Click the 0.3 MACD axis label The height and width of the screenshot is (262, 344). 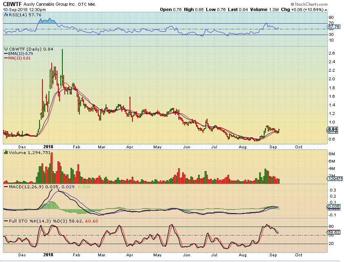[333, 190]
